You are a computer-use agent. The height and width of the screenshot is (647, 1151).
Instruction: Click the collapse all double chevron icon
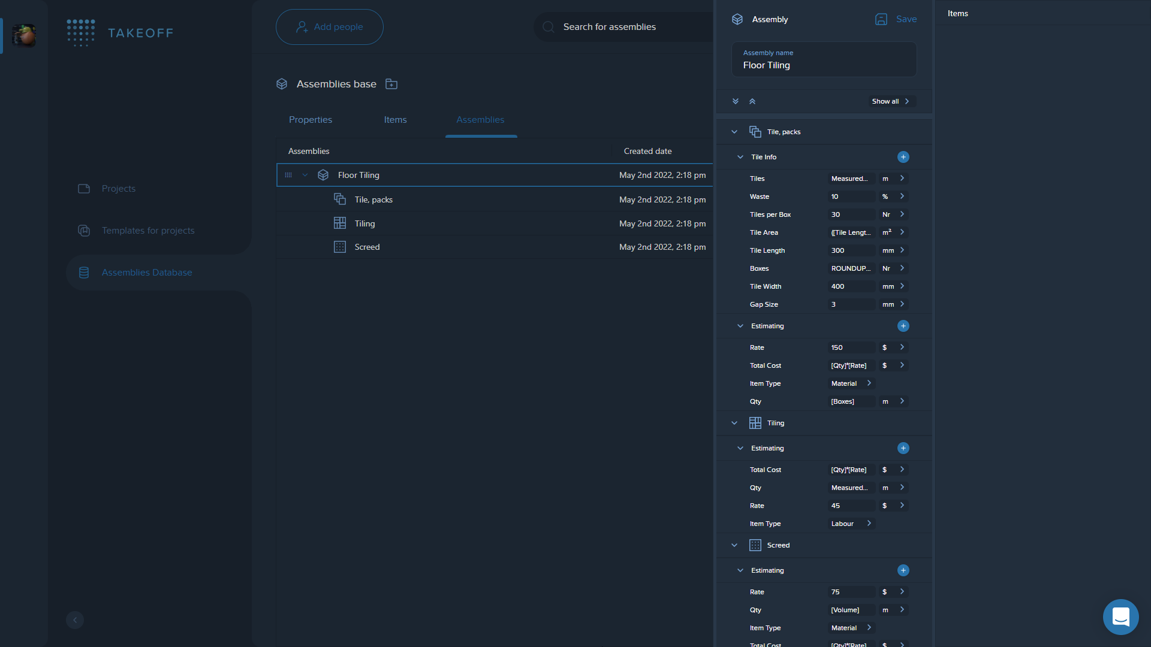click(752, 101)
